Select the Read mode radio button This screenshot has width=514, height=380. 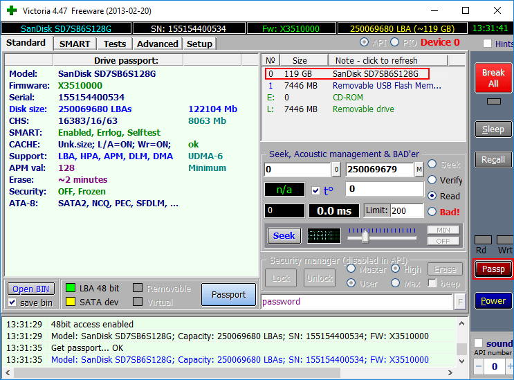[x=432, y=196]
